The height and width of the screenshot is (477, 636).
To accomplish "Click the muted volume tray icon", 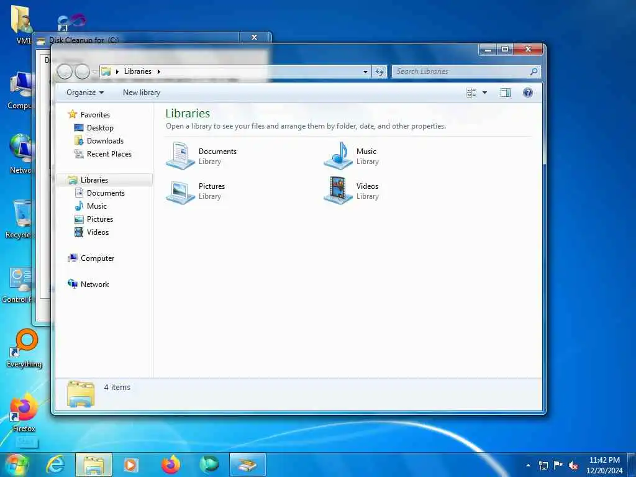I will (573, 466).
